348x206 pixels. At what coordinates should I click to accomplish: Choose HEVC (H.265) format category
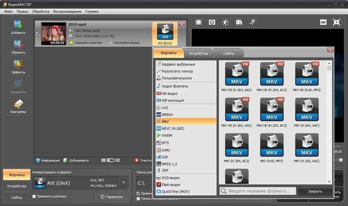click(x=173, y=128)
